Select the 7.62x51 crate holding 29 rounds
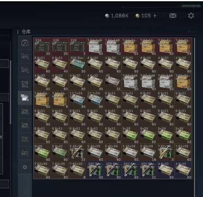 coord(183,47)
